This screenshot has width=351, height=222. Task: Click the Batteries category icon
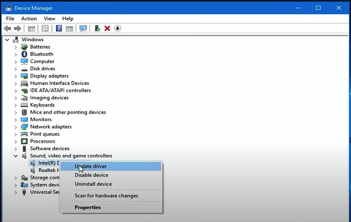pyautogui.click(x=24, y=47)
